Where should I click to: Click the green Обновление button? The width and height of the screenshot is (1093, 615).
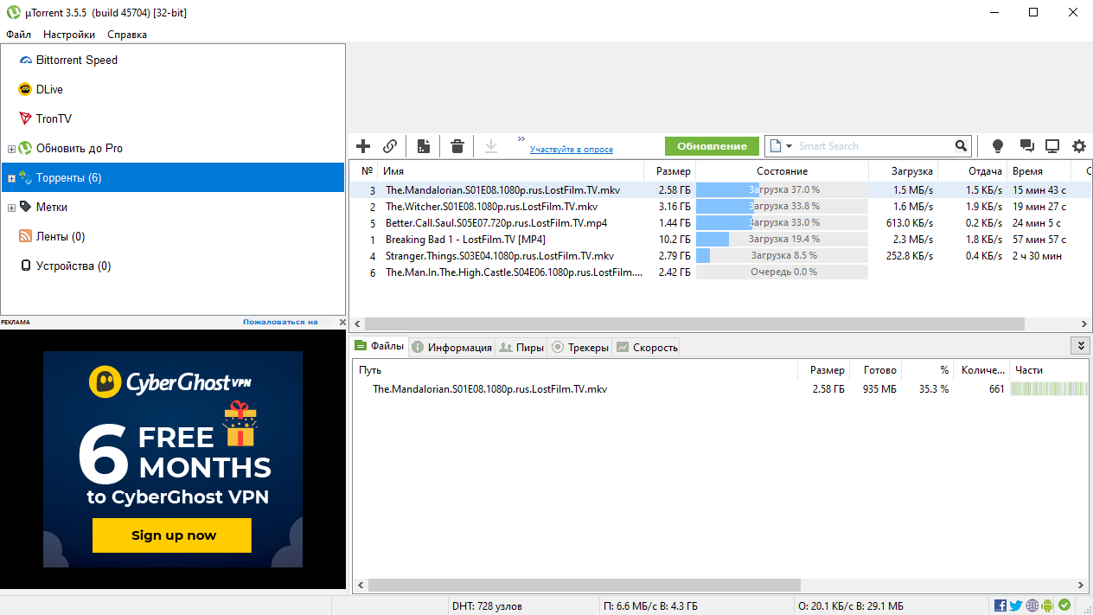click(712, 146)
